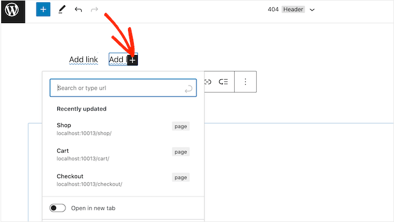Click the page badge beside Checkout
394x222 pixels.
coord(181,177)
